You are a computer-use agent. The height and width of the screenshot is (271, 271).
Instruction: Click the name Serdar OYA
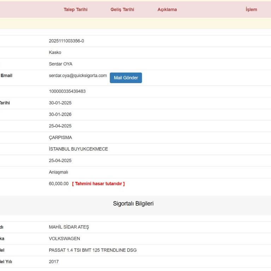(60, 64)
